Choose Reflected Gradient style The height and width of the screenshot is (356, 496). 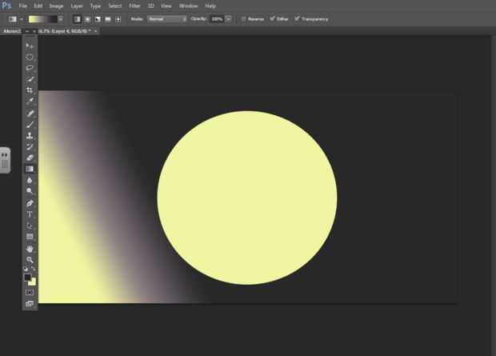coord(108,19)
